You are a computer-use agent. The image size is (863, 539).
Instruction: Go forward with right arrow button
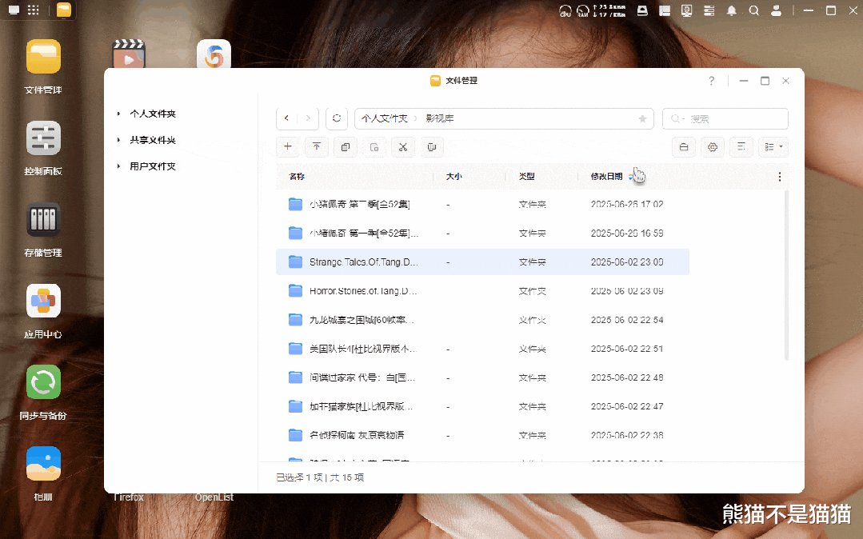(x=308, y=118)
